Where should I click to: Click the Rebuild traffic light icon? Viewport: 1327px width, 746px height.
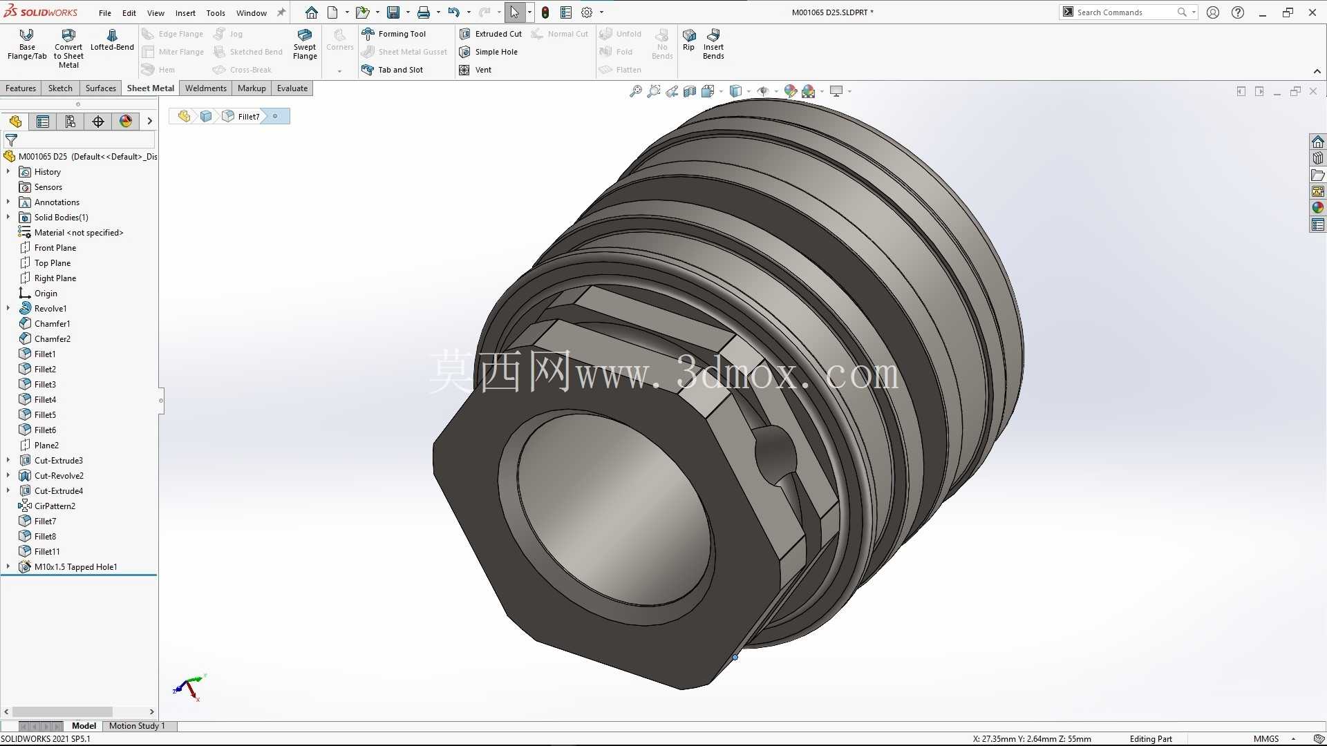click(545, 12)
